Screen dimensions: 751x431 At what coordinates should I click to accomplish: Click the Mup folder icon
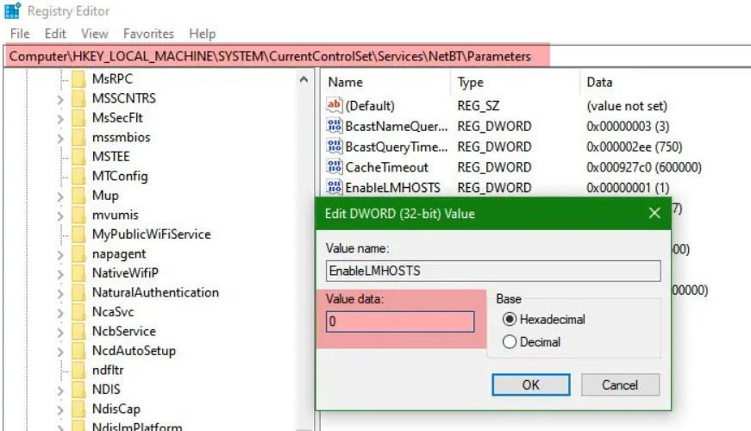click(78, 195)
